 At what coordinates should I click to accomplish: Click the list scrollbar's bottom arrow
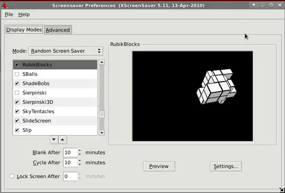102,132
